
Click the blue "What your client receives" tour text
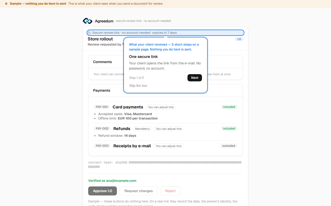pyautogui.click(x=164, y=47)
